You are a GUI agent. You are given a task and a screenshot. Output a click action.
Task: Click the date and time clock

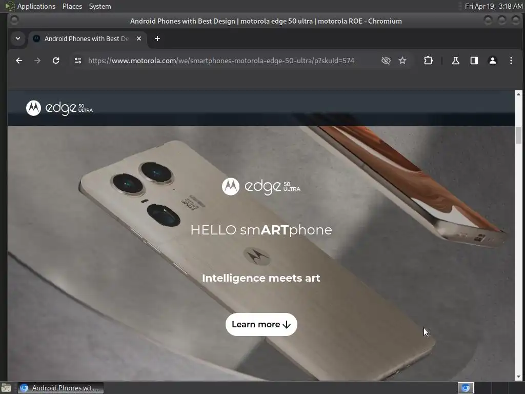click(x=494, y=6)
